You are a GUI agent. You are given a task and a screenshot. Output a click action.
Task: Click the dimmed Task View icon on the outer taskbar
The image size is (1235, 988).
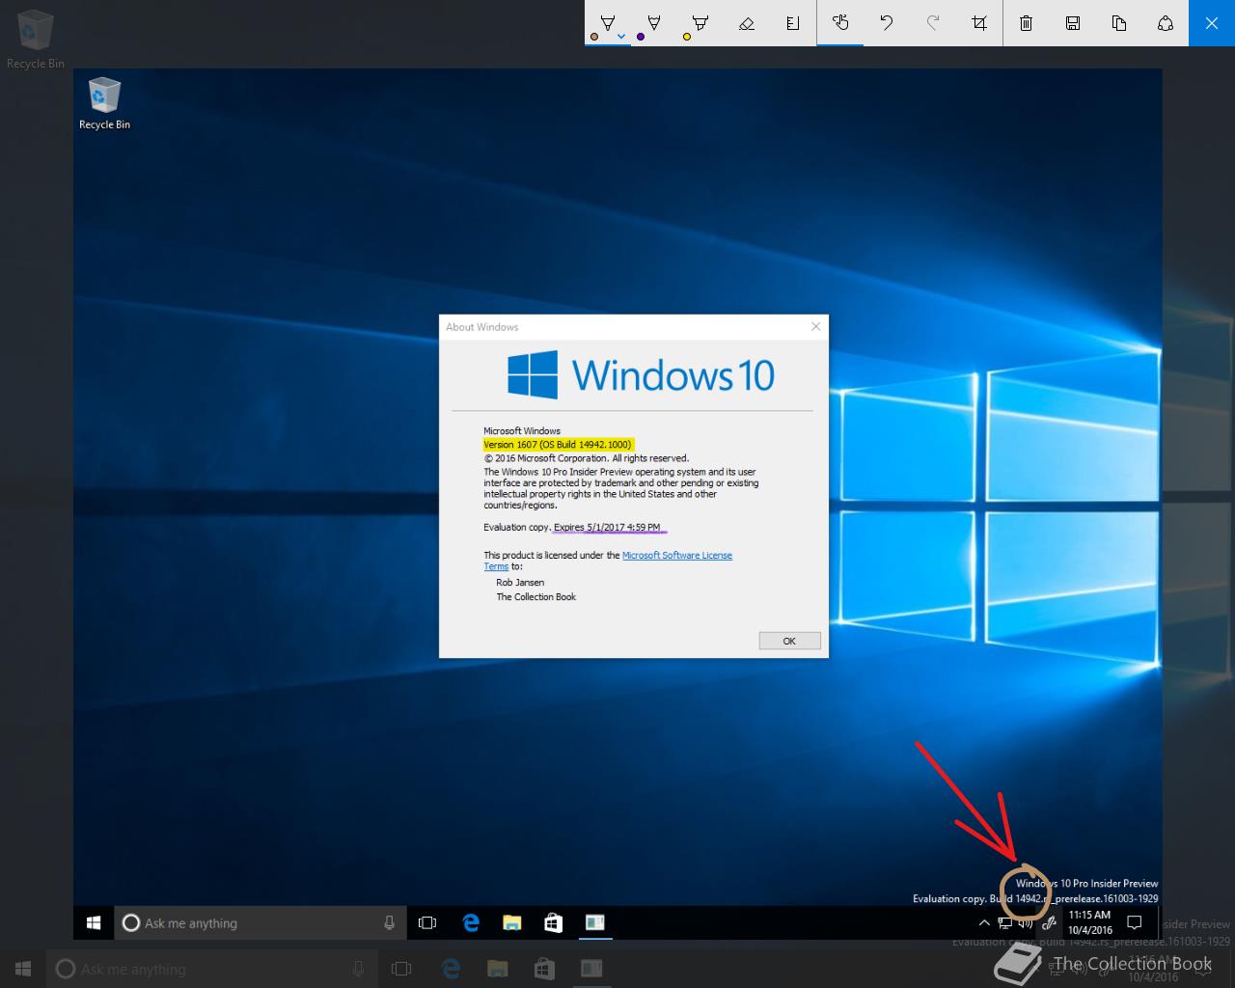pyautogui.click(x=401, y=969)
